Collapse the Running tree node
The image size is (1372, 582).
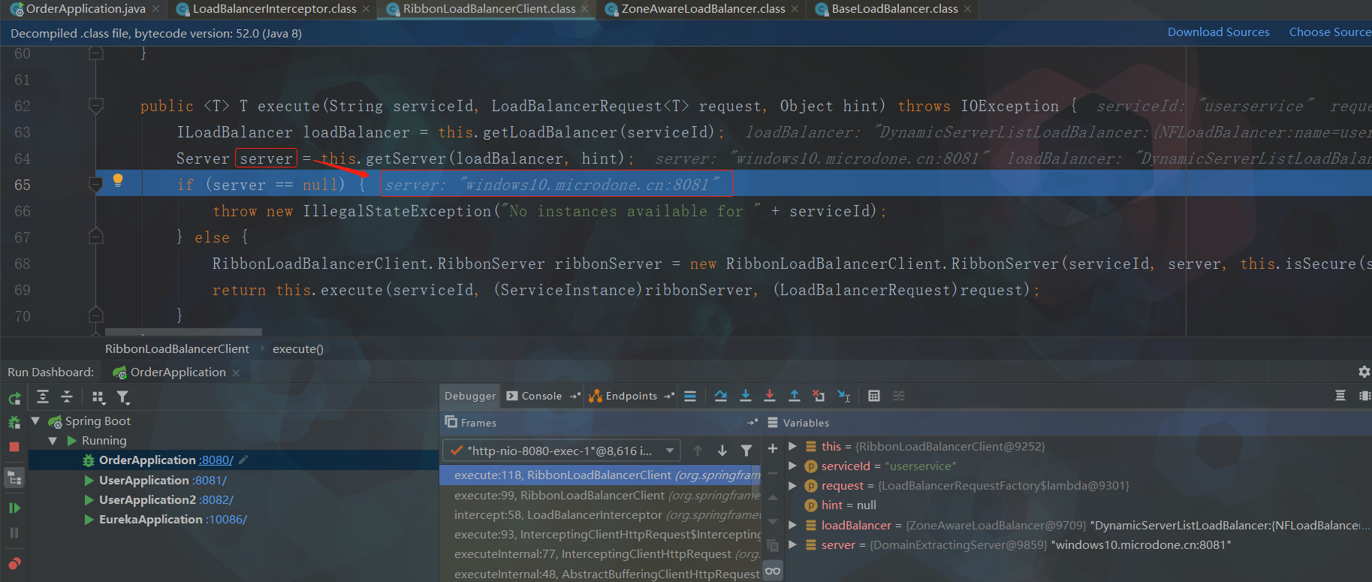(53, 441)
